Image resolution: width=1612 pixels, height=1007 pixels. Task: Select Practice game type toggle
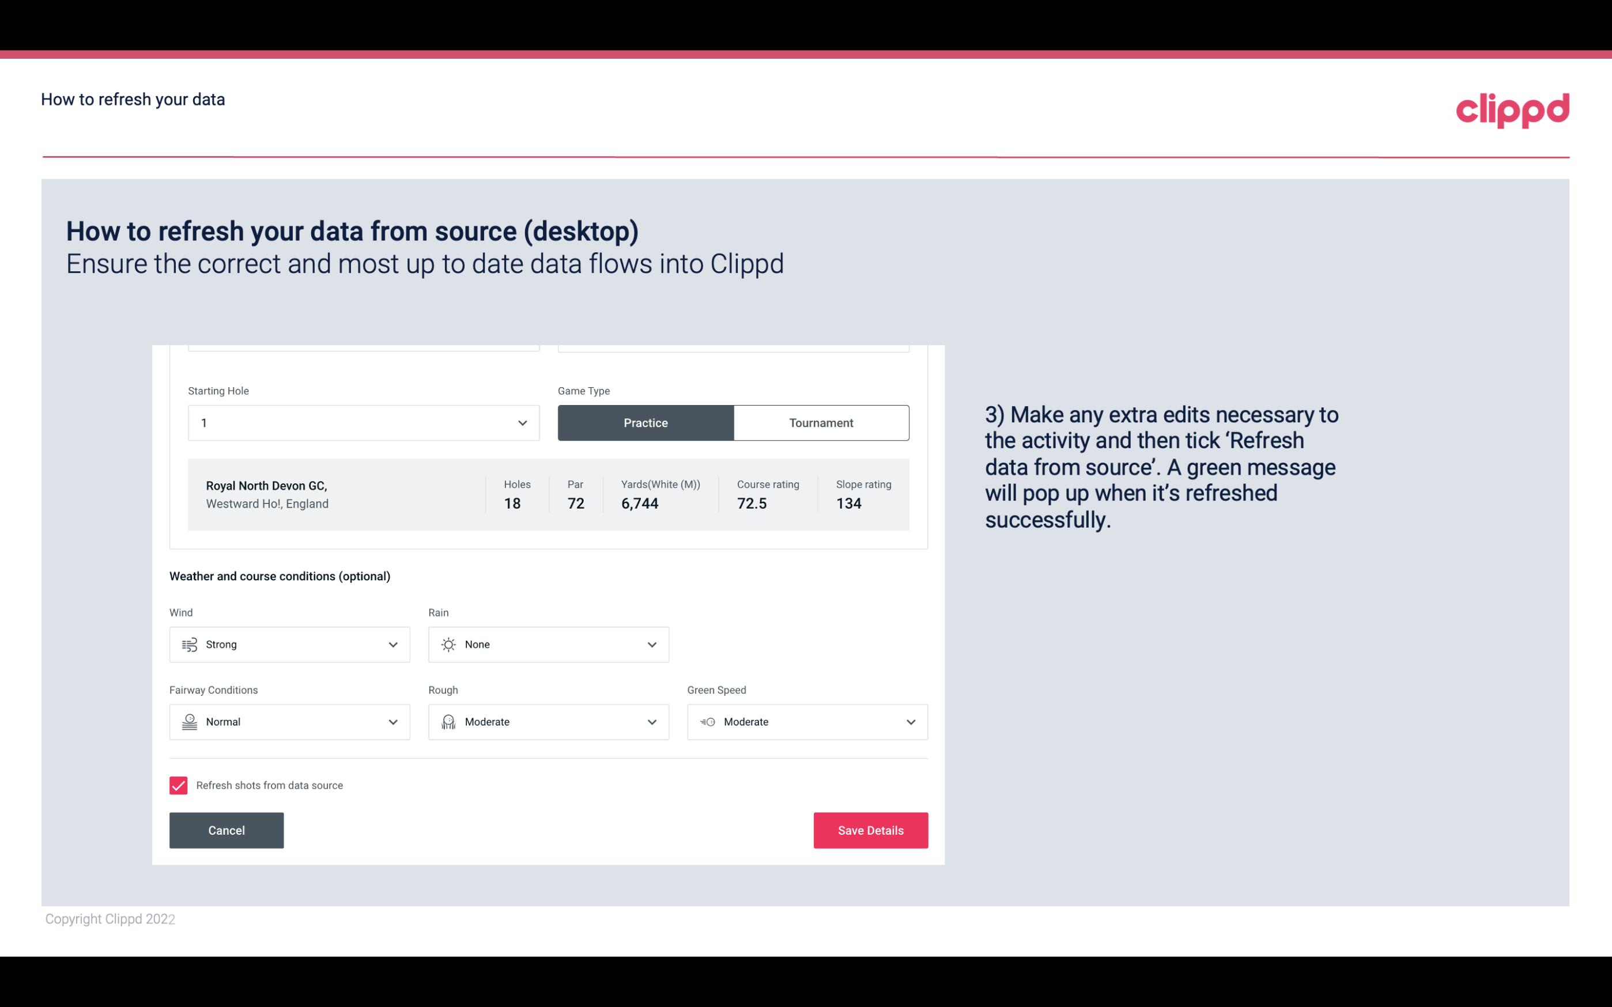(645, 422)
